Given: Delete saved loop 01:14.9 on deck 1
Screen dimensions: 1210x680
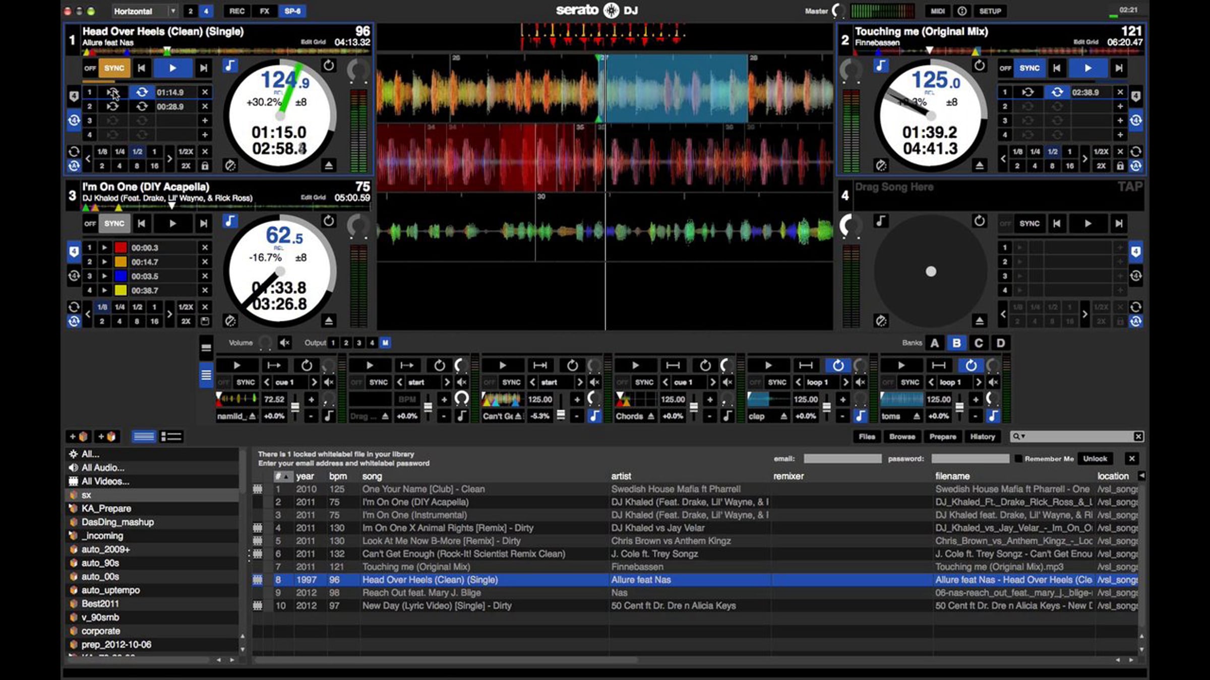Looking at the screenshot, I should coord(205,92).
